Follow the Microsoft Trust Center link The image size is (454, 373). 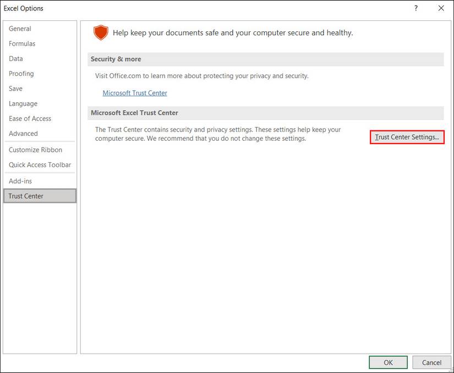coord(135,93)
